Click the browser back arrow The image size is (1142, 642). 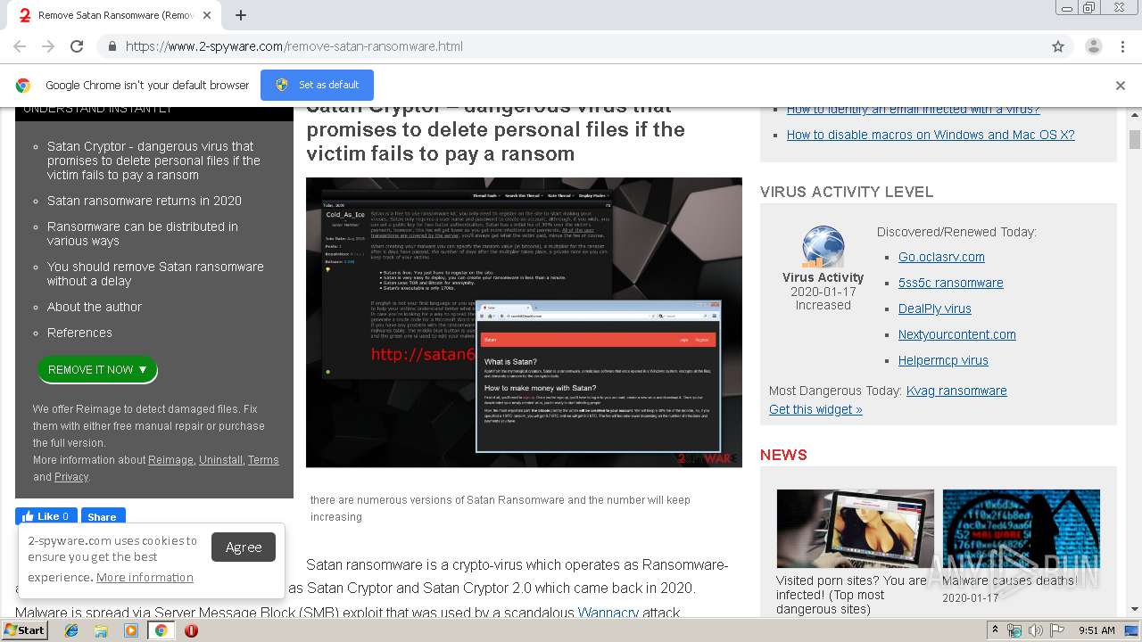click(20, 46)
